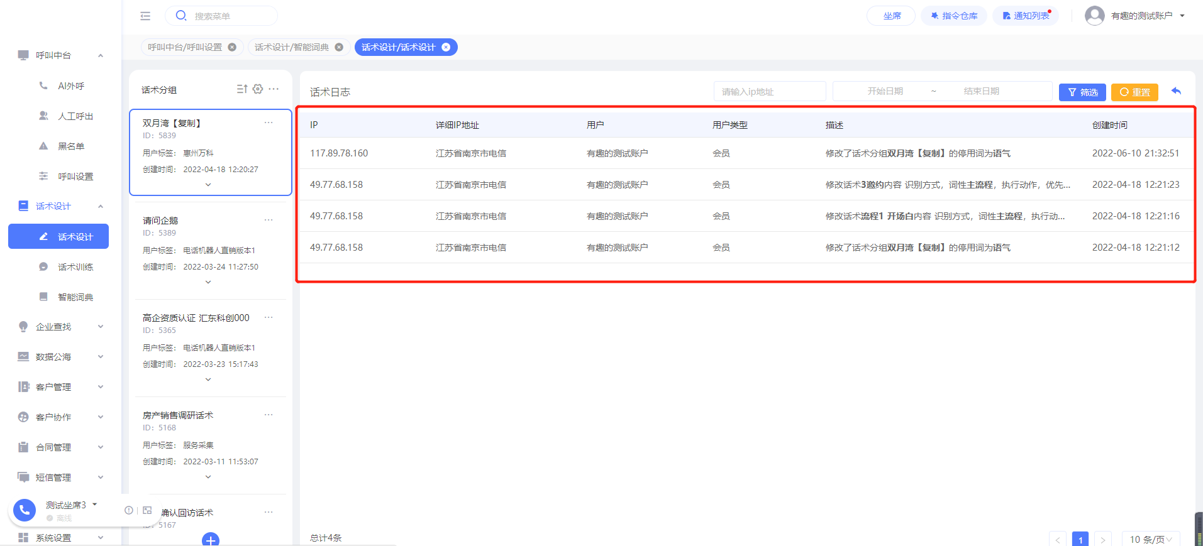Click the 智能词典 book icon
1203x546 pixels.
[43, 297]
